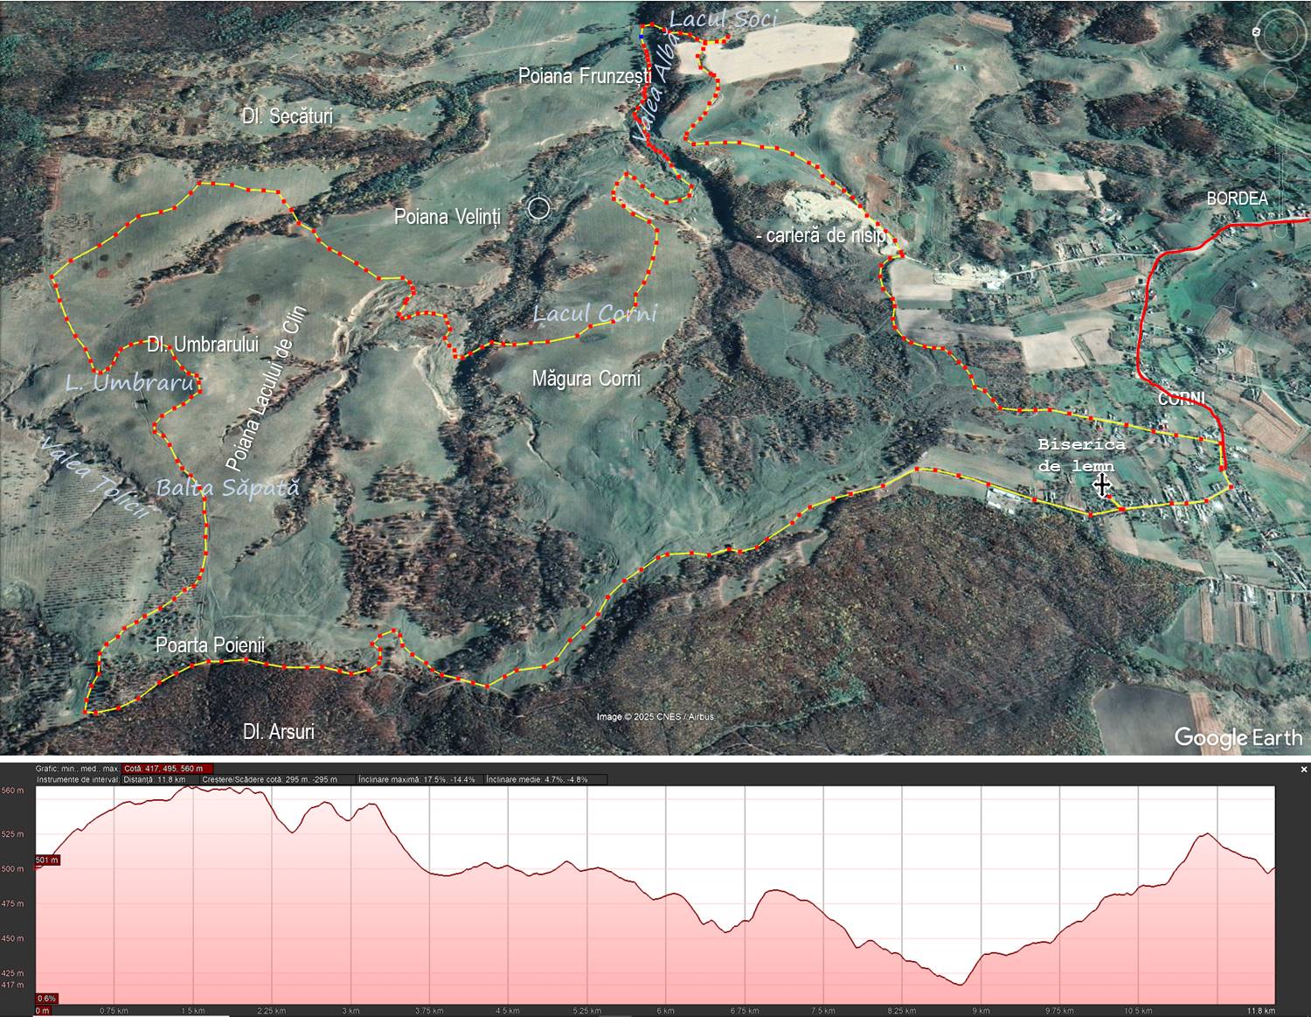Viewport: 1311px width, 1017px height.
Task: Click the Cotă 417, 495, 560 m readout
Action: tap(168, 769)
